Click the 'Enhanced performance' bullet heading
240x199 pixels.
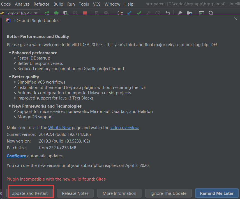point(34,53)
